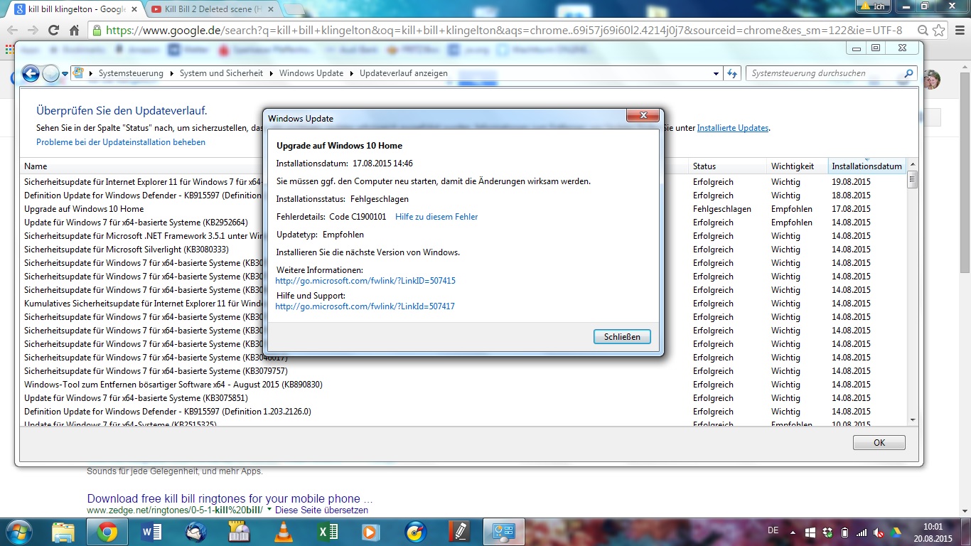971x546 pixels.
Task: Select Update für Windows 7 (KB3075851) row
Action: point(462,398)
